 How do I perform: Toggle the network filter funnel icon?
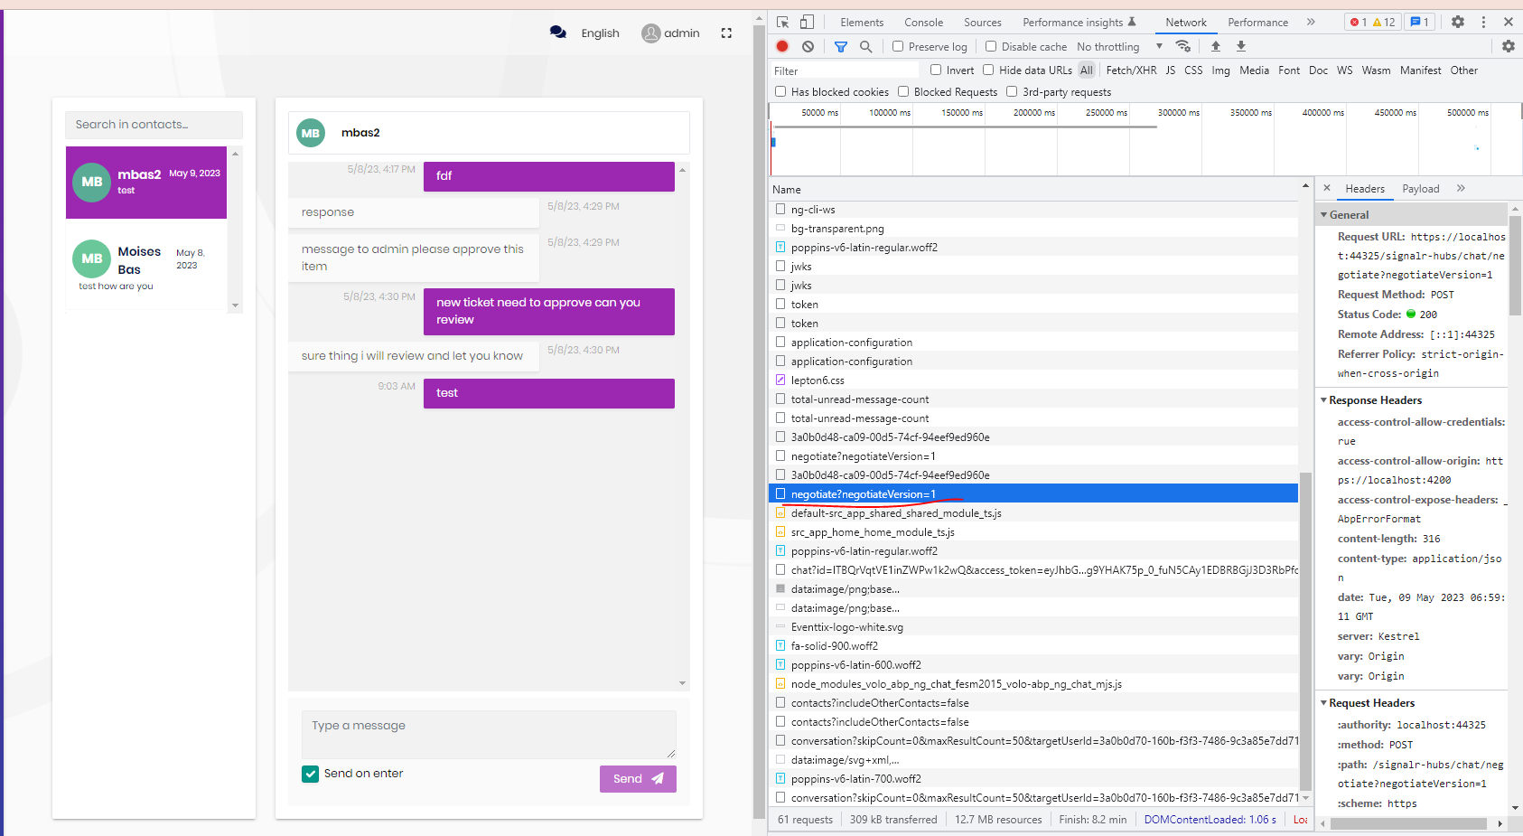click(x=841, y=46)
